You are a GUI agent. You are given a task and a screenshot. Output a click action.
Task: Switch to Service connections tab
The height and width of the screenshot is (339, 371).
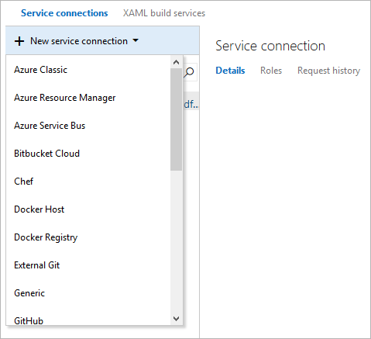(x=64, y=13)
